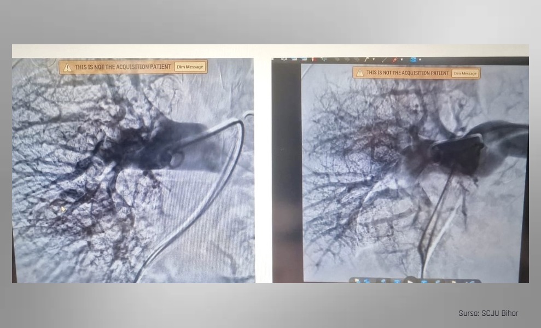Open dropdown beside the red pen tool
The height and width of the screenshot is (328, 541).
pyautogui.click(x=402, y=60)
